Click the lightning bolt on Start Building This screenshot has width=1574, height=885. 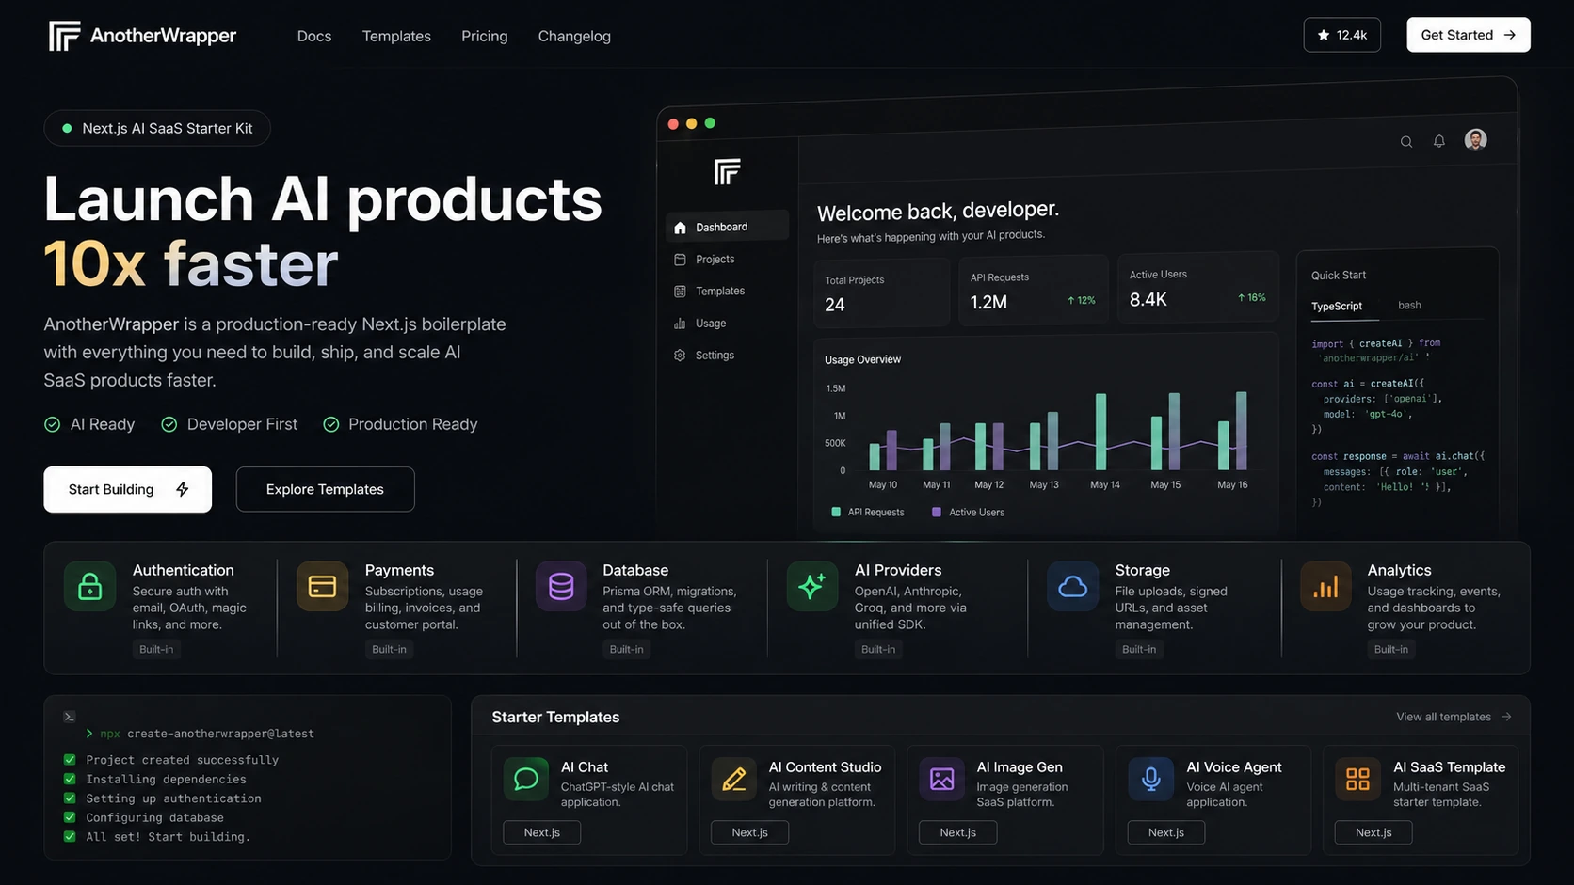tap(183, 489)
